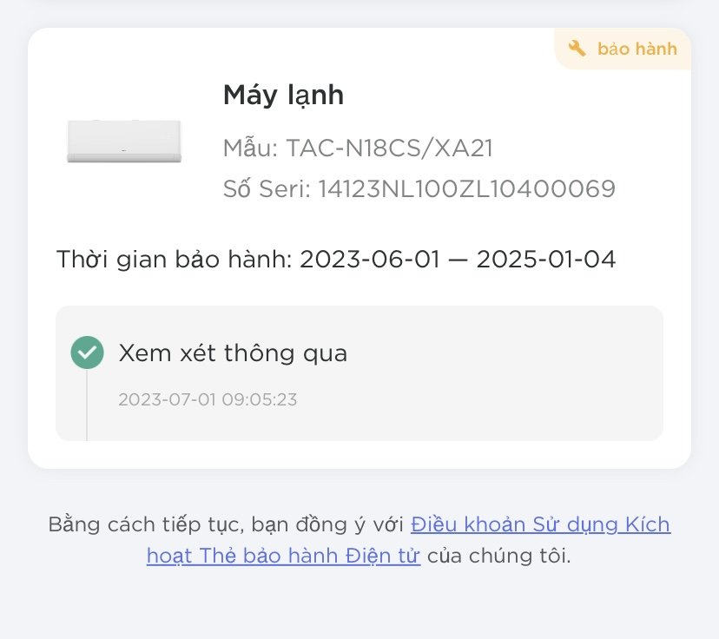Click the vertical timeline line below checkmark
Viewport: 719px width, 639px height.
[87, 405]
